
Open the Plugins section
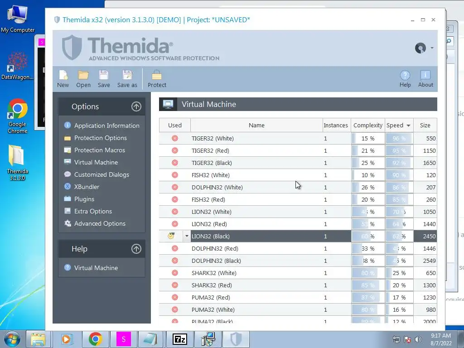click(x=84, y=199)
